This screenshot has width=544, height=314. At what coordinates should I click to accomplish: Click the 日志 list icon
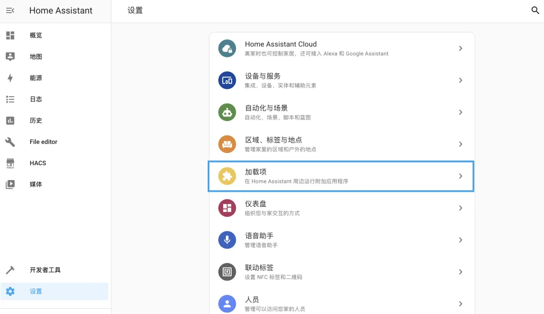point(11,99)
